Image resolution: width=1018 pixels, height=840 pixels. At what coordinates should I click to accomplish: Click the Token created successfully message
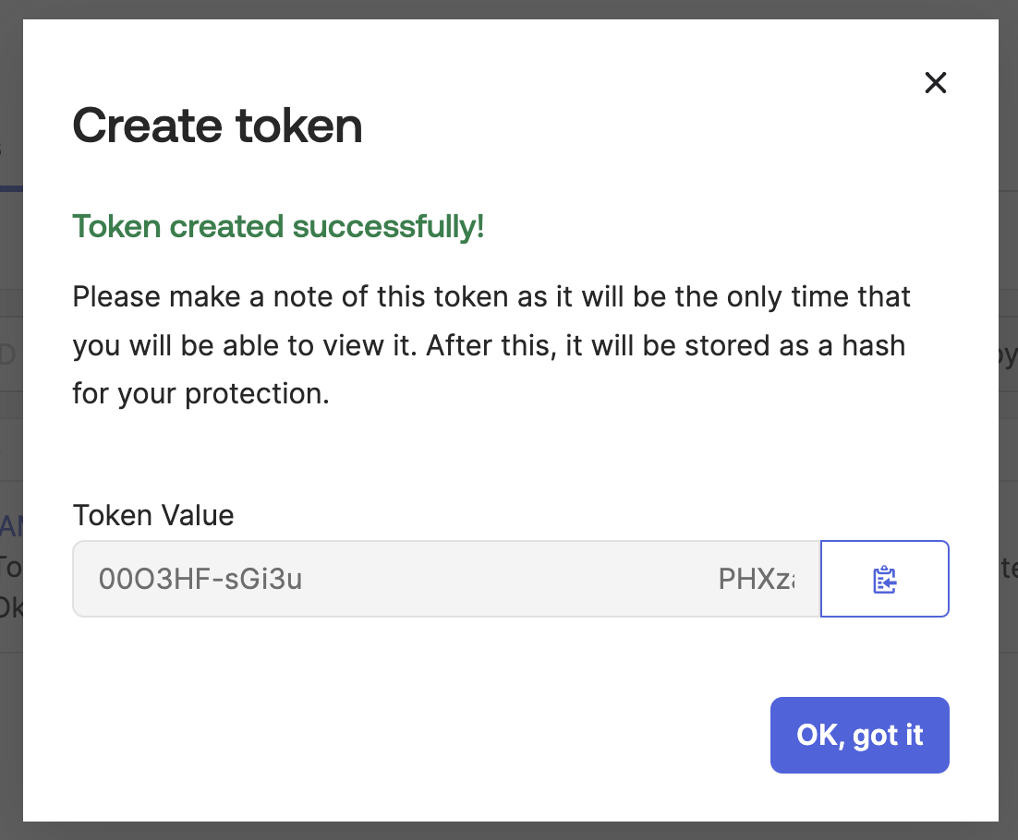278,226
